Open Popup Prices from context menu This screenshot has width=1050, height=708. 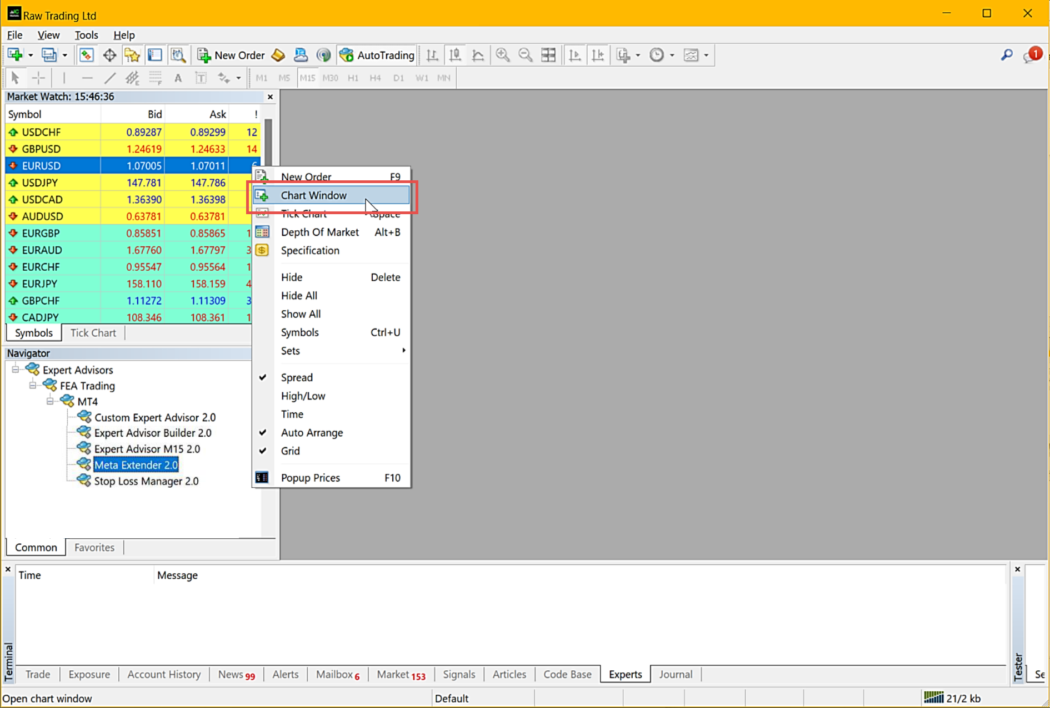tap(331, 478)
